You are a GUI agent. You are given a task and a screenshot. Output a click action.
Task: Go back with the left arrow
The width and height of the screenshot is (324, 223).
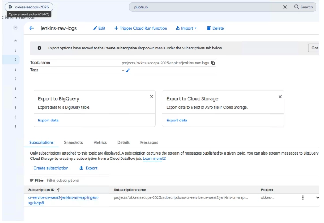pos(31,28)
